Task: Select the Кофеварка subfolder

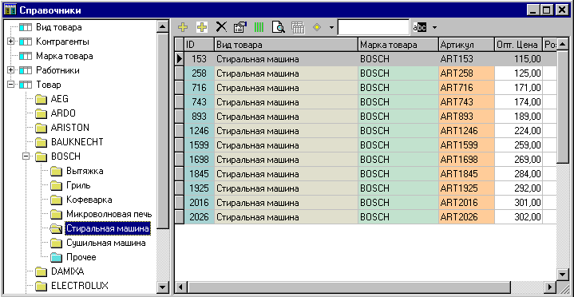Action: click(89, 200)
